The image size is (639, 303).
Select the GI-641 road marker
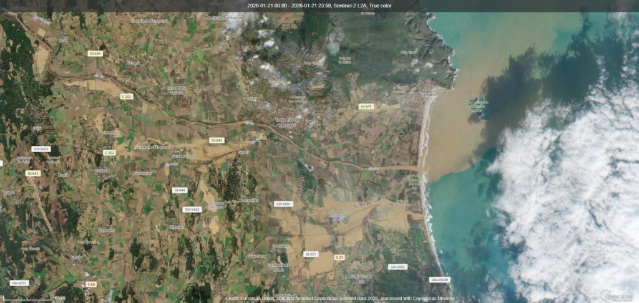(366, 107)
